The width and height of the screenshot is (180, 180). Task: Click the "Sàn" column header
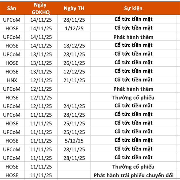point(11,8)
